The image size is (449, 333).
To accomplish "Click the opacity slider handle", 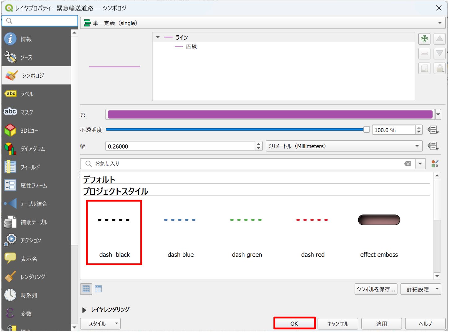I will [367, 130].
